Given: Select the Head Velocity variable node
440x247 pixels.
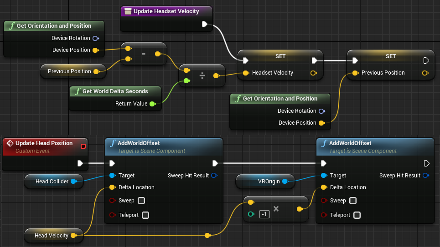Looking at the screenshot, I should pos(51,236).
